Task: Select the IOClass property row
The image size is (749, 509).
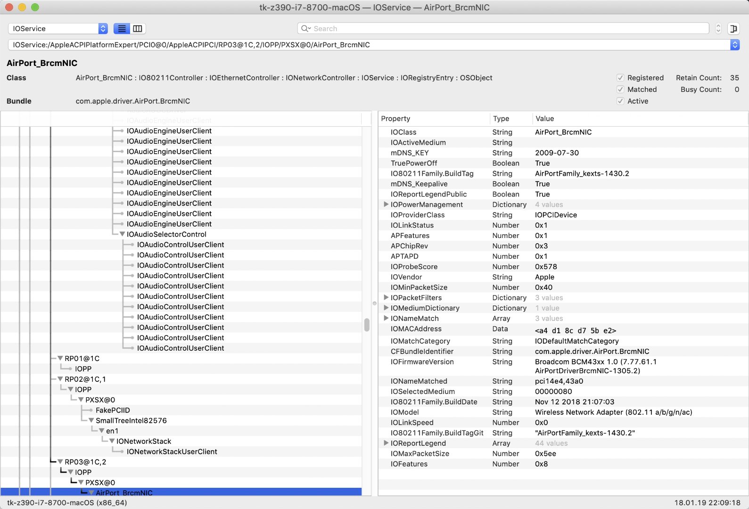Action: (563, 132)
